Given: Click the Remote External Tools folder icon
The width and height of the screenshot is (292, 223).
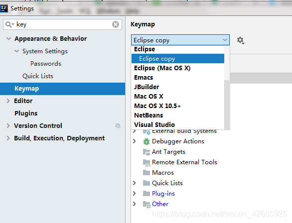Looking at the screenshot, I should point(146,162).
